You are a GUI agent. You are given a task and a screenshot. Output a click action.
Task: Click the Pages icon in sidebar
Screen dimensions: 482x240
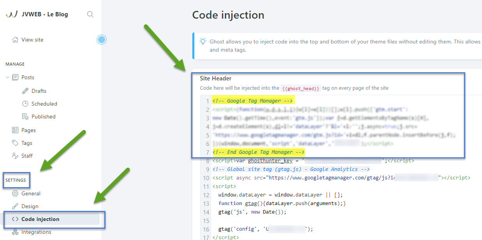(x=15, y=130)
